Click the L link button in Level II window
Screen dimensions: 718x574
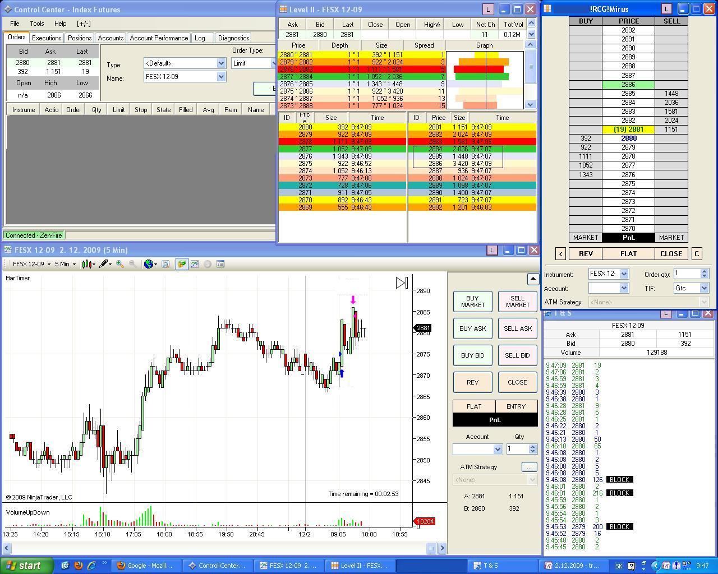pyautogui.click(x=488, y=10)
